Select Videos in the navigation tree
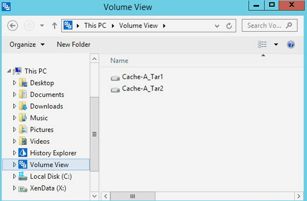The width and height of the screenshot is (307, 201). point(40,141)
